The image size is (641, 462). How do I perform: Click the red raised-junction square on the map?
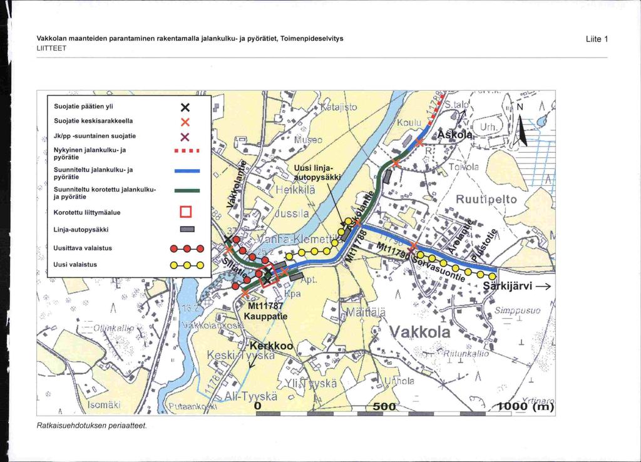(269, 275)
